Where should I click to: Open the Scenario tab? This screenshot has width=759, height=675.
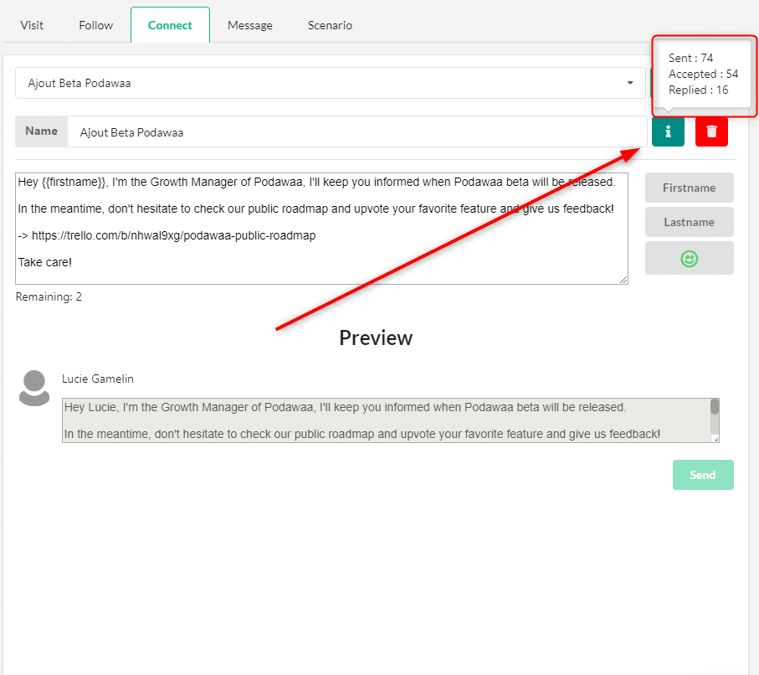(330, 25)
